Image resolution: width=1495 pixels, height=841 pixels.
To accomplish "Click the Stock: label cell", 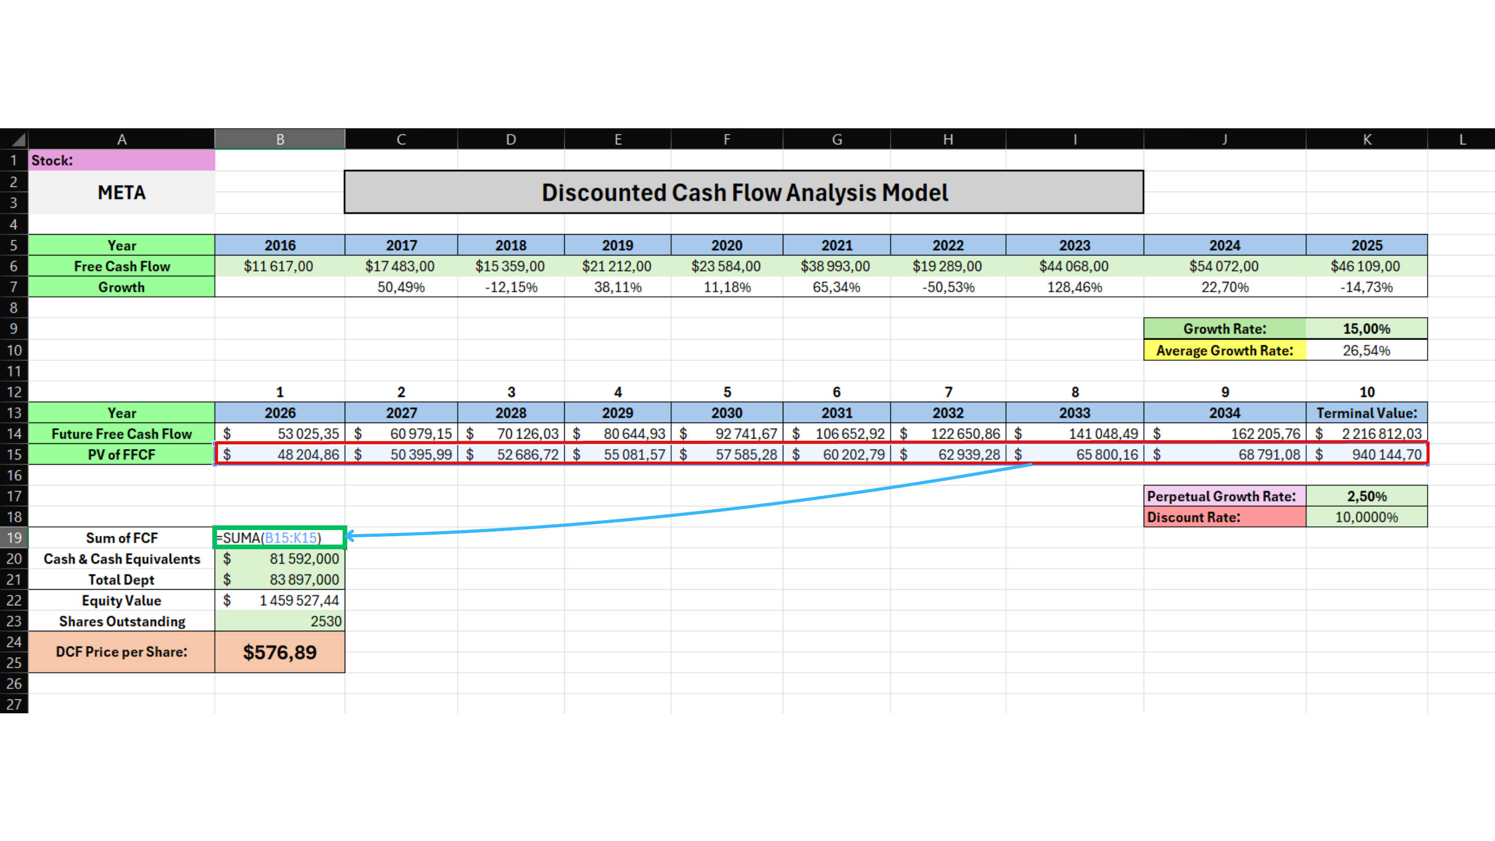I will (x=122, y=160).
